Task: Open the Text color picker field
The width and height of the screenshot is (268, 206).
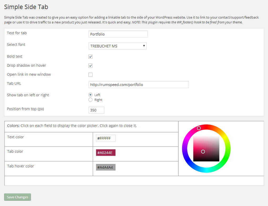Action: [x=105, y=138]
